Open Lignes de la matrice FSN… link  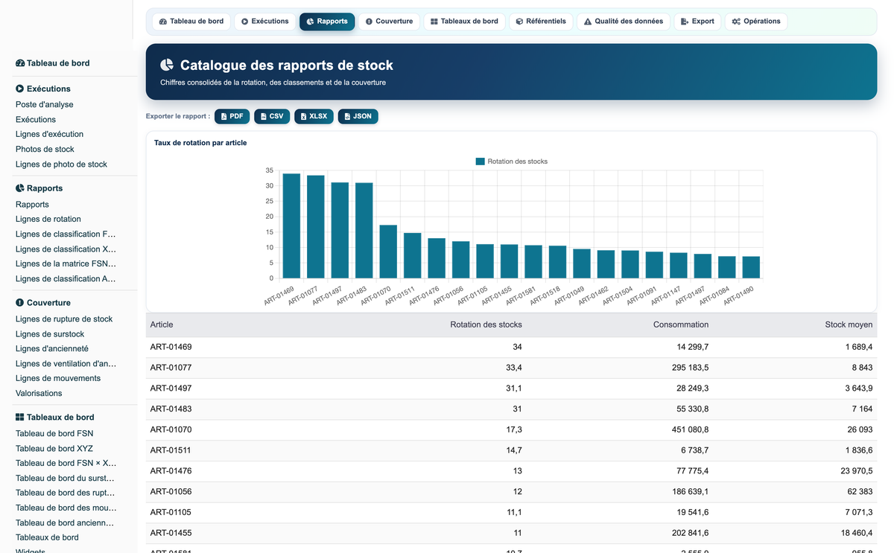coord(66,264)
